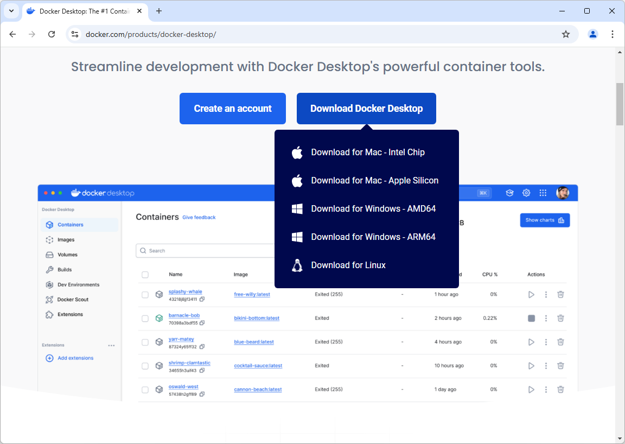Open the splashy-whale container link
The image size is (625, 444).
point(186,291)
